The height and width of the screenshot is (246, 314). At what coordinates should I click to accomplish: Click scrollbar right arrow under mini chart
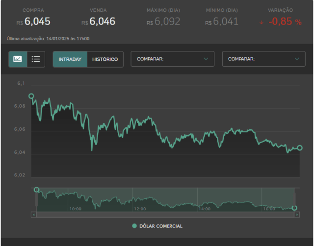[x=297, y=215]
